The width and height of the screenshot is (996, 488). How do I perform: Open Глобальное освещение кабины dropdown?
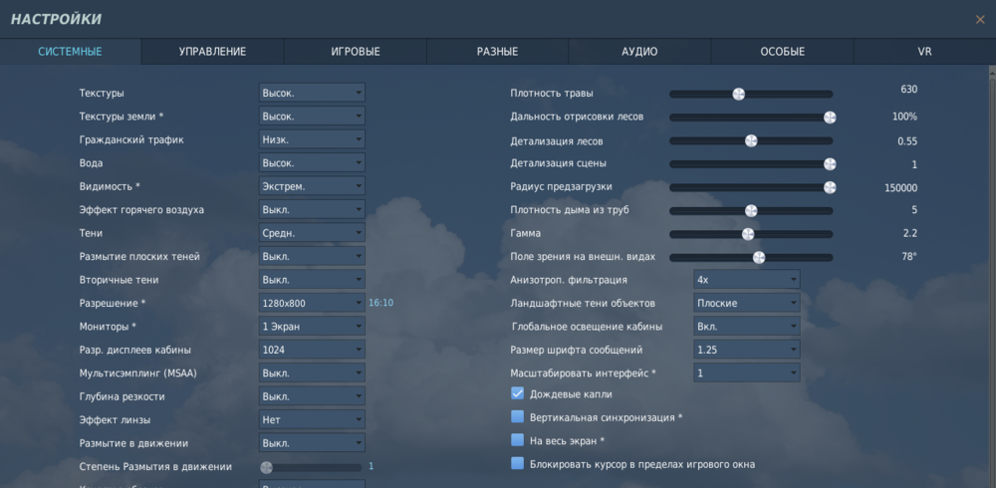(746, 327)
